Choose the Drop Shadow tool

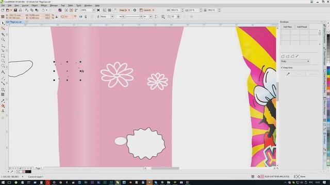coord(3,89)
